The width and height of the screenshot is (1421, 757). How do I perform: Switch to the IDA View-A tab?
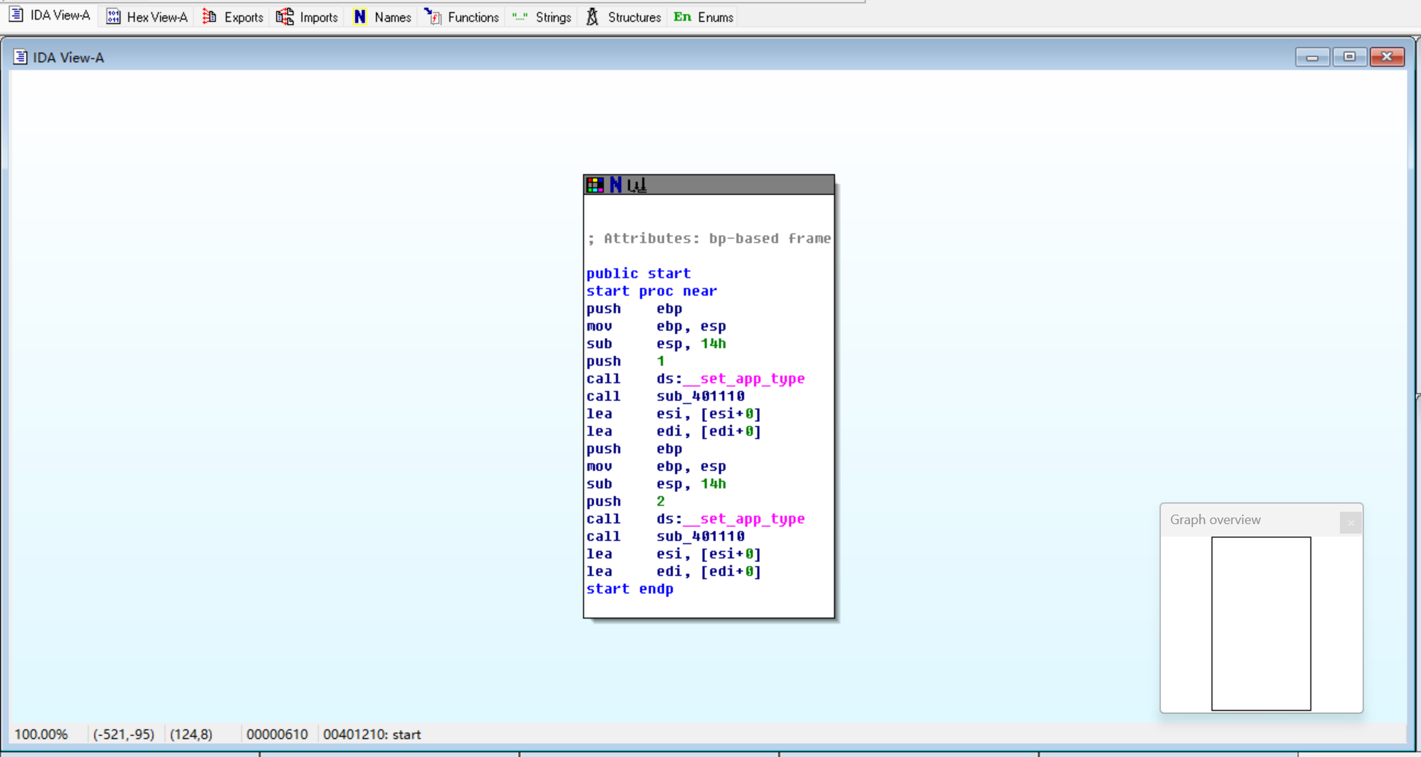point(49,16)
